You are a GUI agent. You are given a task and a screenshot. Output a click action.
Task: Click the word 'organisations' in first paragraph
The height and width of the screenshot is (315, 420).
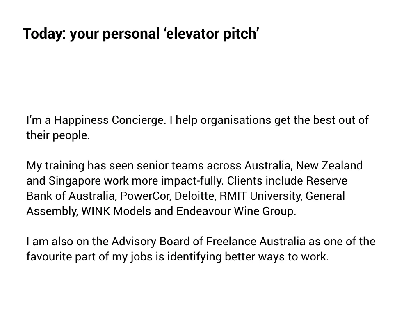click(236, 120)
